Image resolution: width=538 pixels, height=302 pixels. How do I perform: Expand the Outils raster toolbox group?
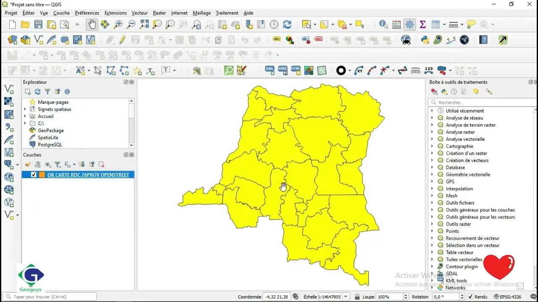click(432, 224)
